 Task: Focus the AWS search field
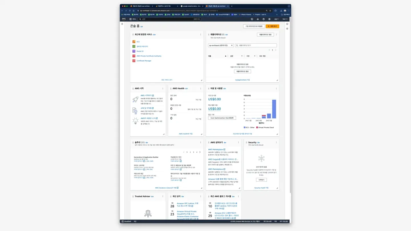169,19
